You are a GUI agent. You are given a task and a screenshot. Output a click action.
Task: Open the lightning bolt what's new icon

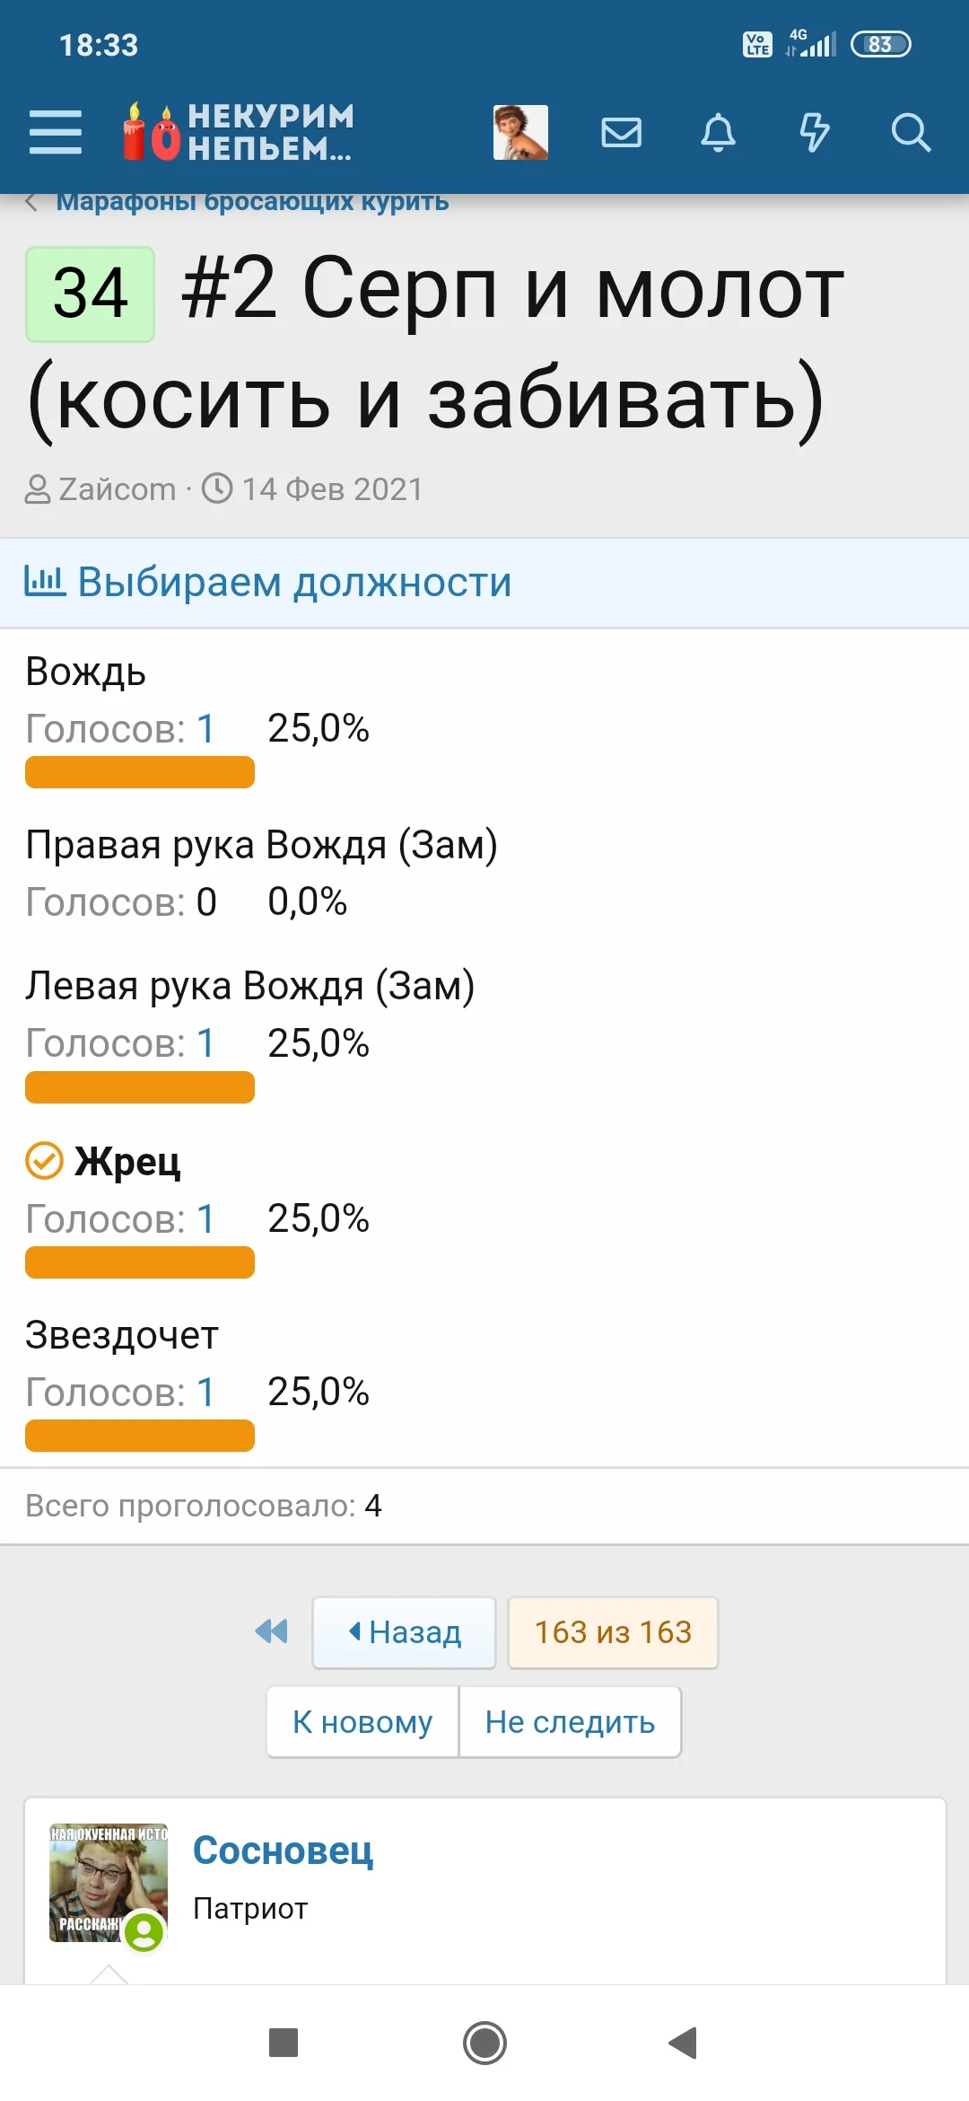(x=814, y=133)
